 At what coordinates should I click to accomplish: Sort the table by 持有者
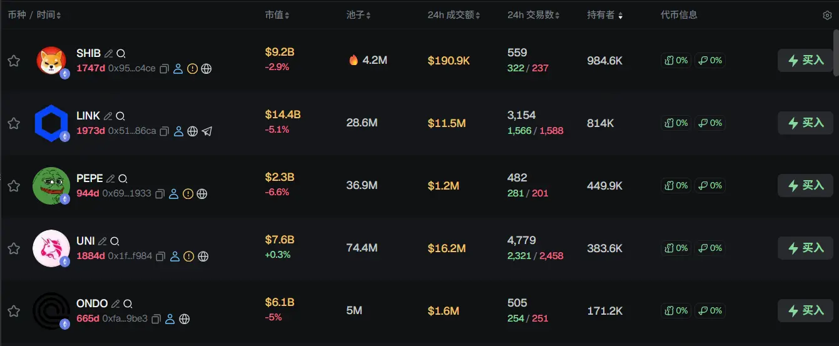click(604, 15)
